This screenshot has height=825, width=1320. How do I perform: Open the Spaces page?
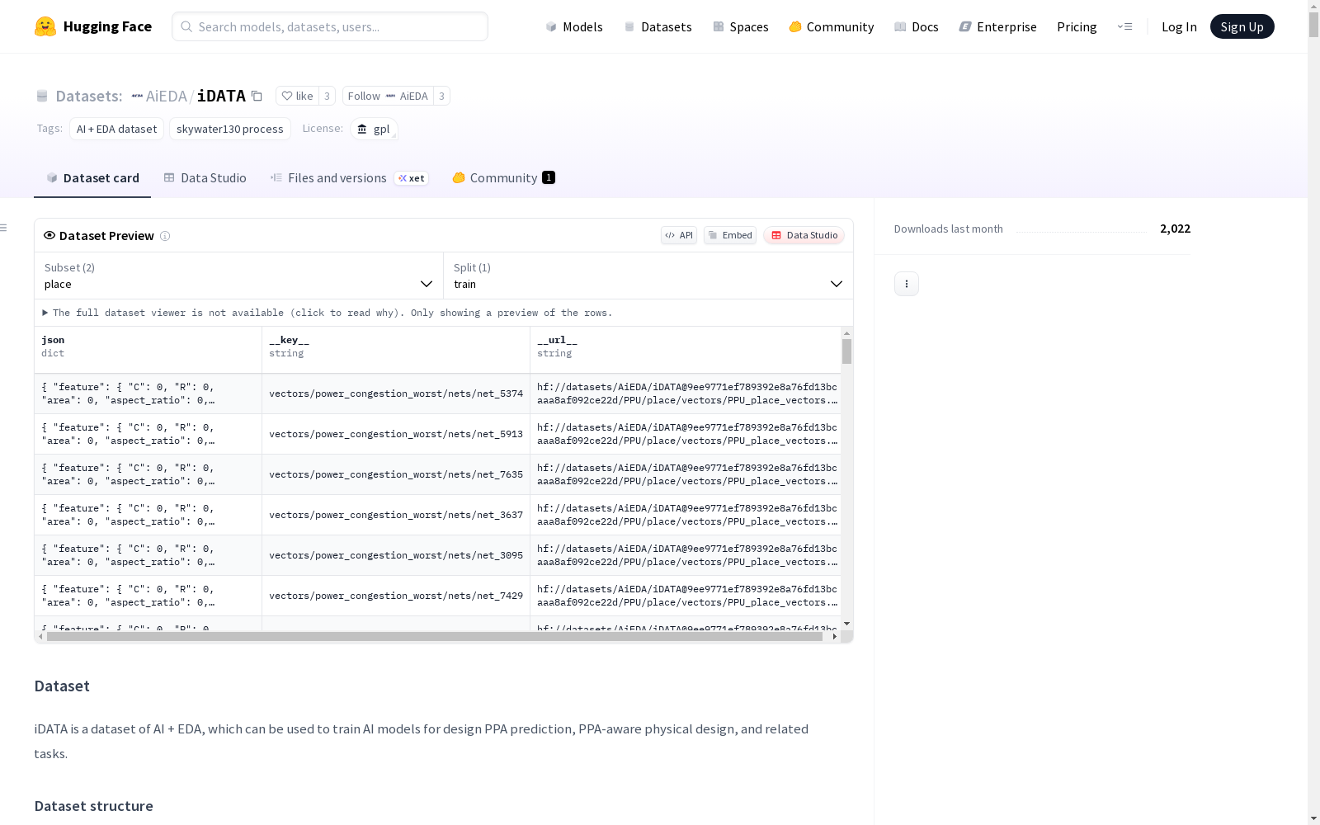point(741,26)
